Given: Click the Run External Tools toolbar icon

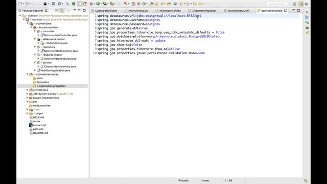Looking at the screenshot, I should (x=112, y=4).
